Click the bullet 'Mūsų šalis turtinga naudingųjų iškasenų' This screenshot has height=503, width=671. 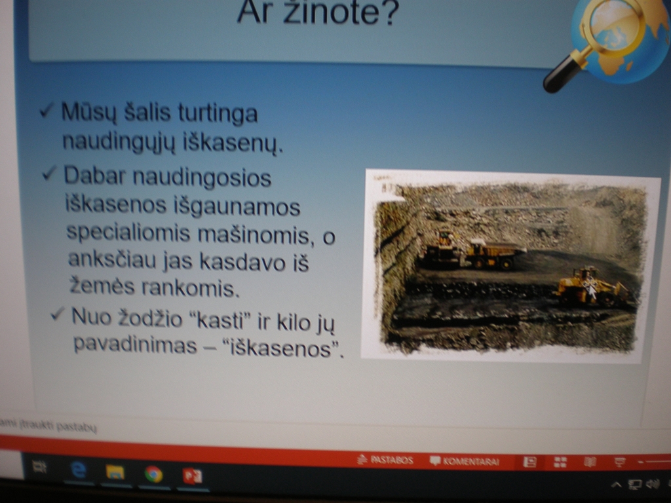(x=172, y=128)
